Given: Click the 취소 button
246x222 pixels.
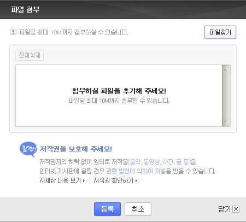Looking at the screenshot, I should 138,209.
